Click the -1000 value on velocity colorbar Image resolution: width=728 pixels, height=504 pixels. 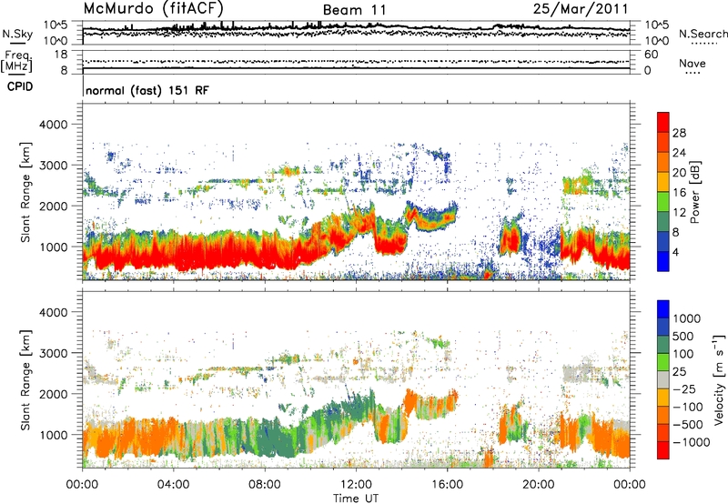692,442
